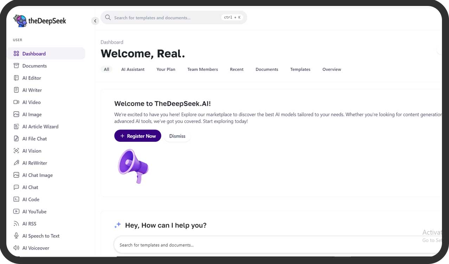Open AI RSS label in sidebar
Screen dimensions: 449x264
pos(29,224)
